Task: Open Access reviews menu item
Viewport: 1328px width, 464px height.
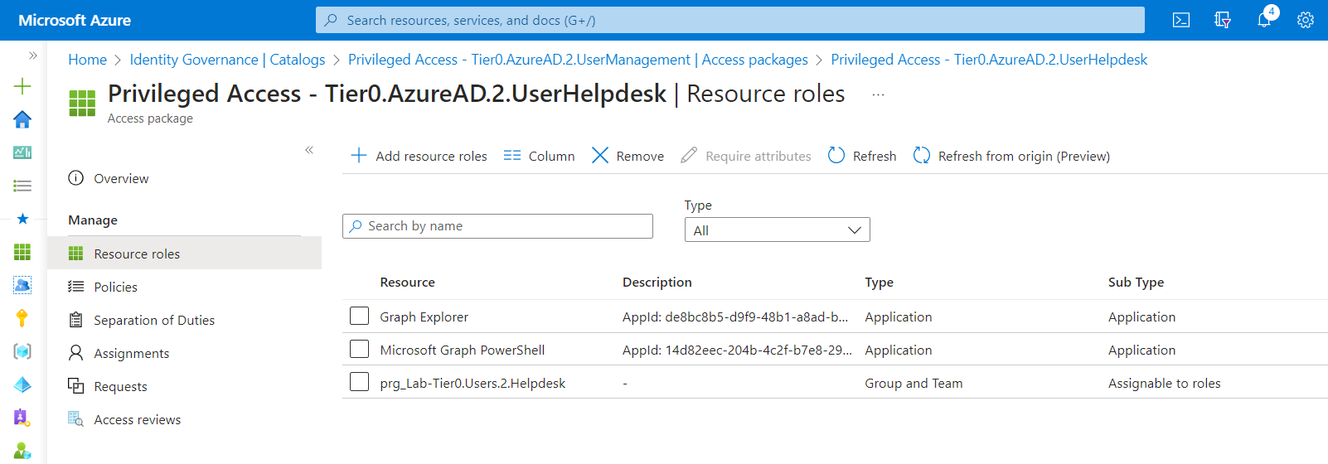Action: coord(137,419)
